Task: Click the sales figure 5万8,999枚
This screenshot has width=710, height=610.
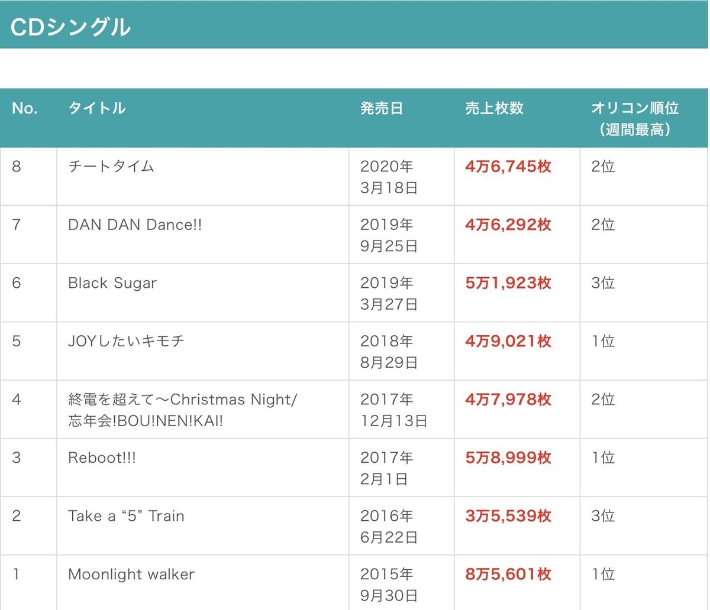Action: (x=508, y=458)
